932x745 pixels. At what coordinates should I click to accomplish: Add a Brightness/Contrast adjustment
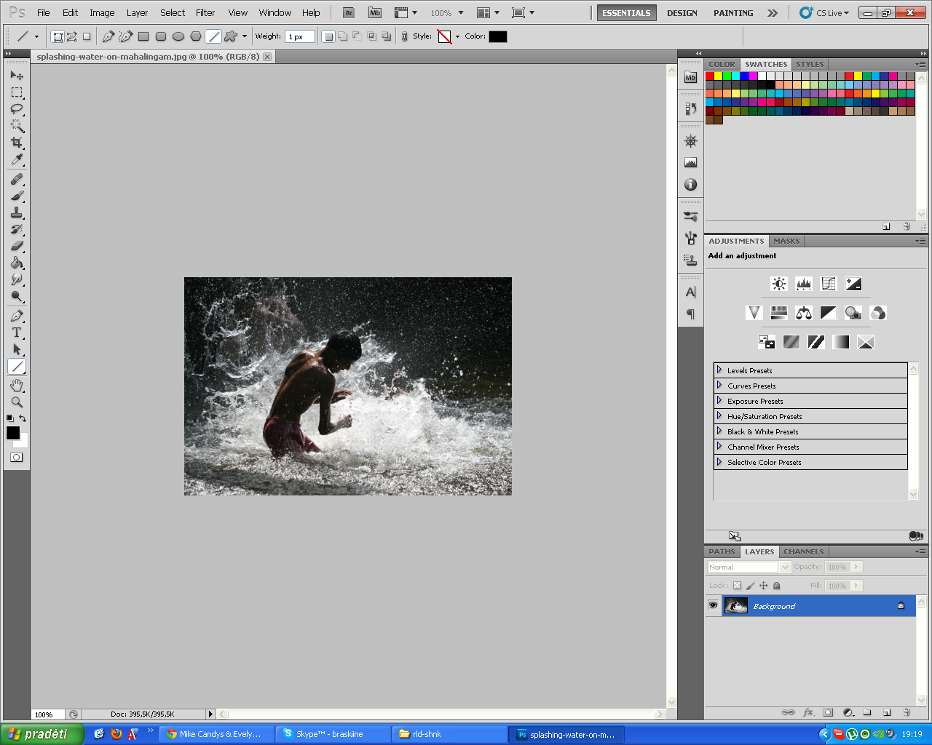779,284
